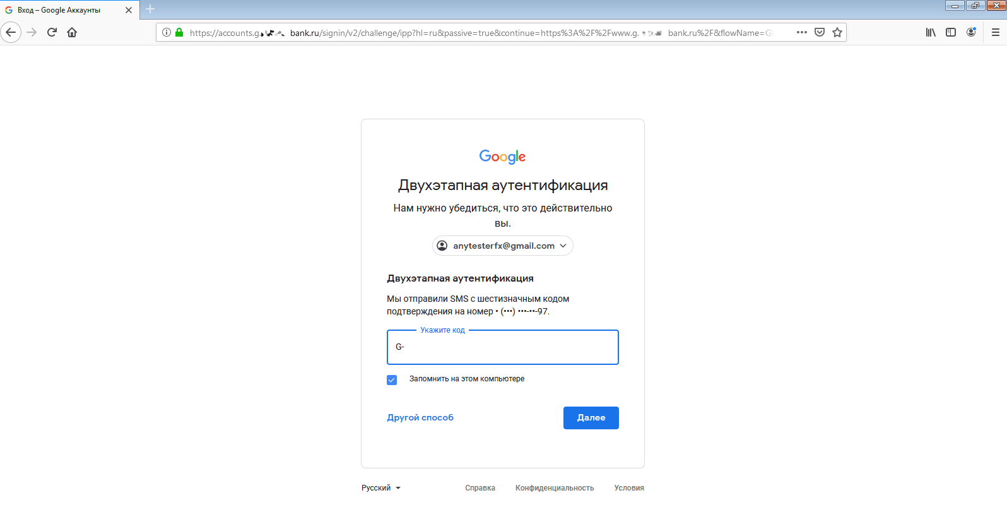Image resolution: width=1007 pixels, height=524 pixels.
Task: Click the Forward navigation arrow
Action: click(32, 32)
